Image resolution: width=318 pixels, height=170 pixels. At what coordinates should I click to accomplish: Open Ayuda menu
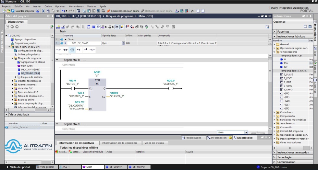pos(103,6)
